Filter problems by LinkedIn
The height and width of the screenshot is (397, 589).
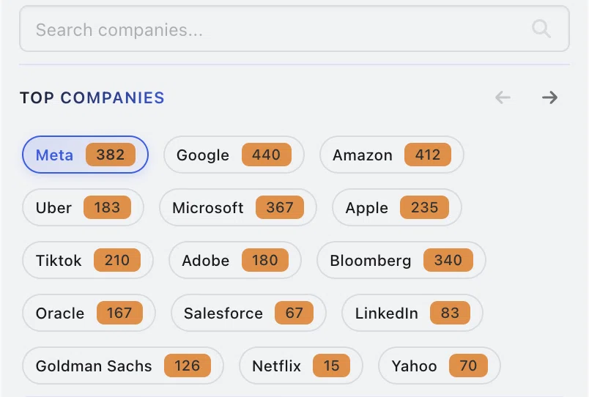click(x=412, y=313)
